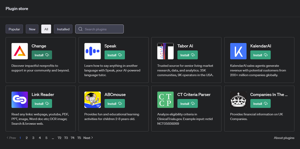Click the Speak plugin waveform icon

click(92, 51)
